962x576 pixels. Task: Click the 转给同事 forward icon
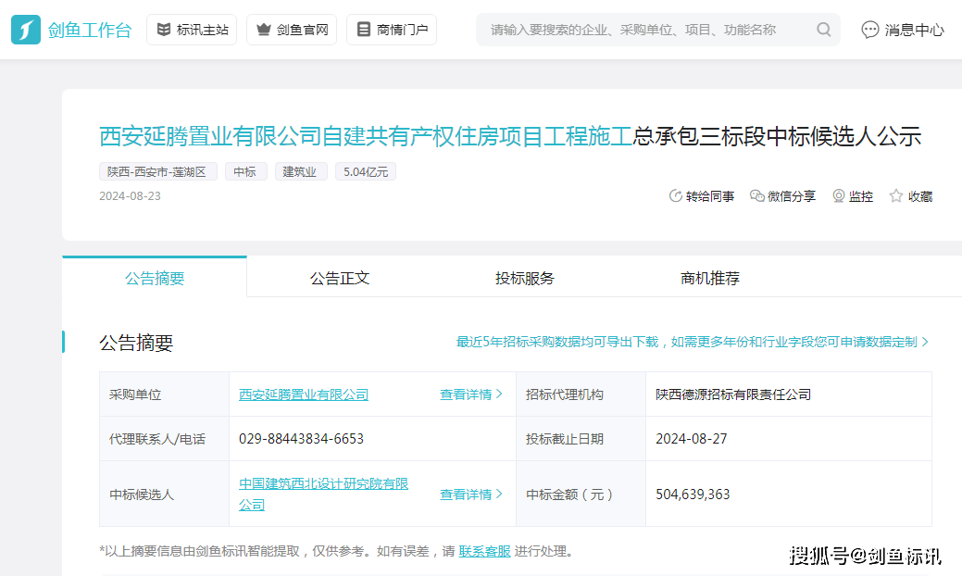[676, 196]
